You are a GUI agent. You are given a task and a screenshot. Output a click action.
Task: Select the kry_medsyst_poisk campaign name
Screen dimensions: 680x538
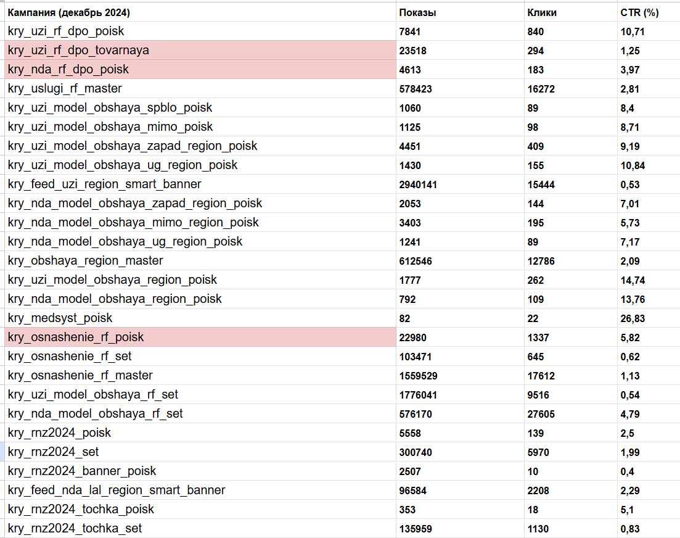(60, 318)
